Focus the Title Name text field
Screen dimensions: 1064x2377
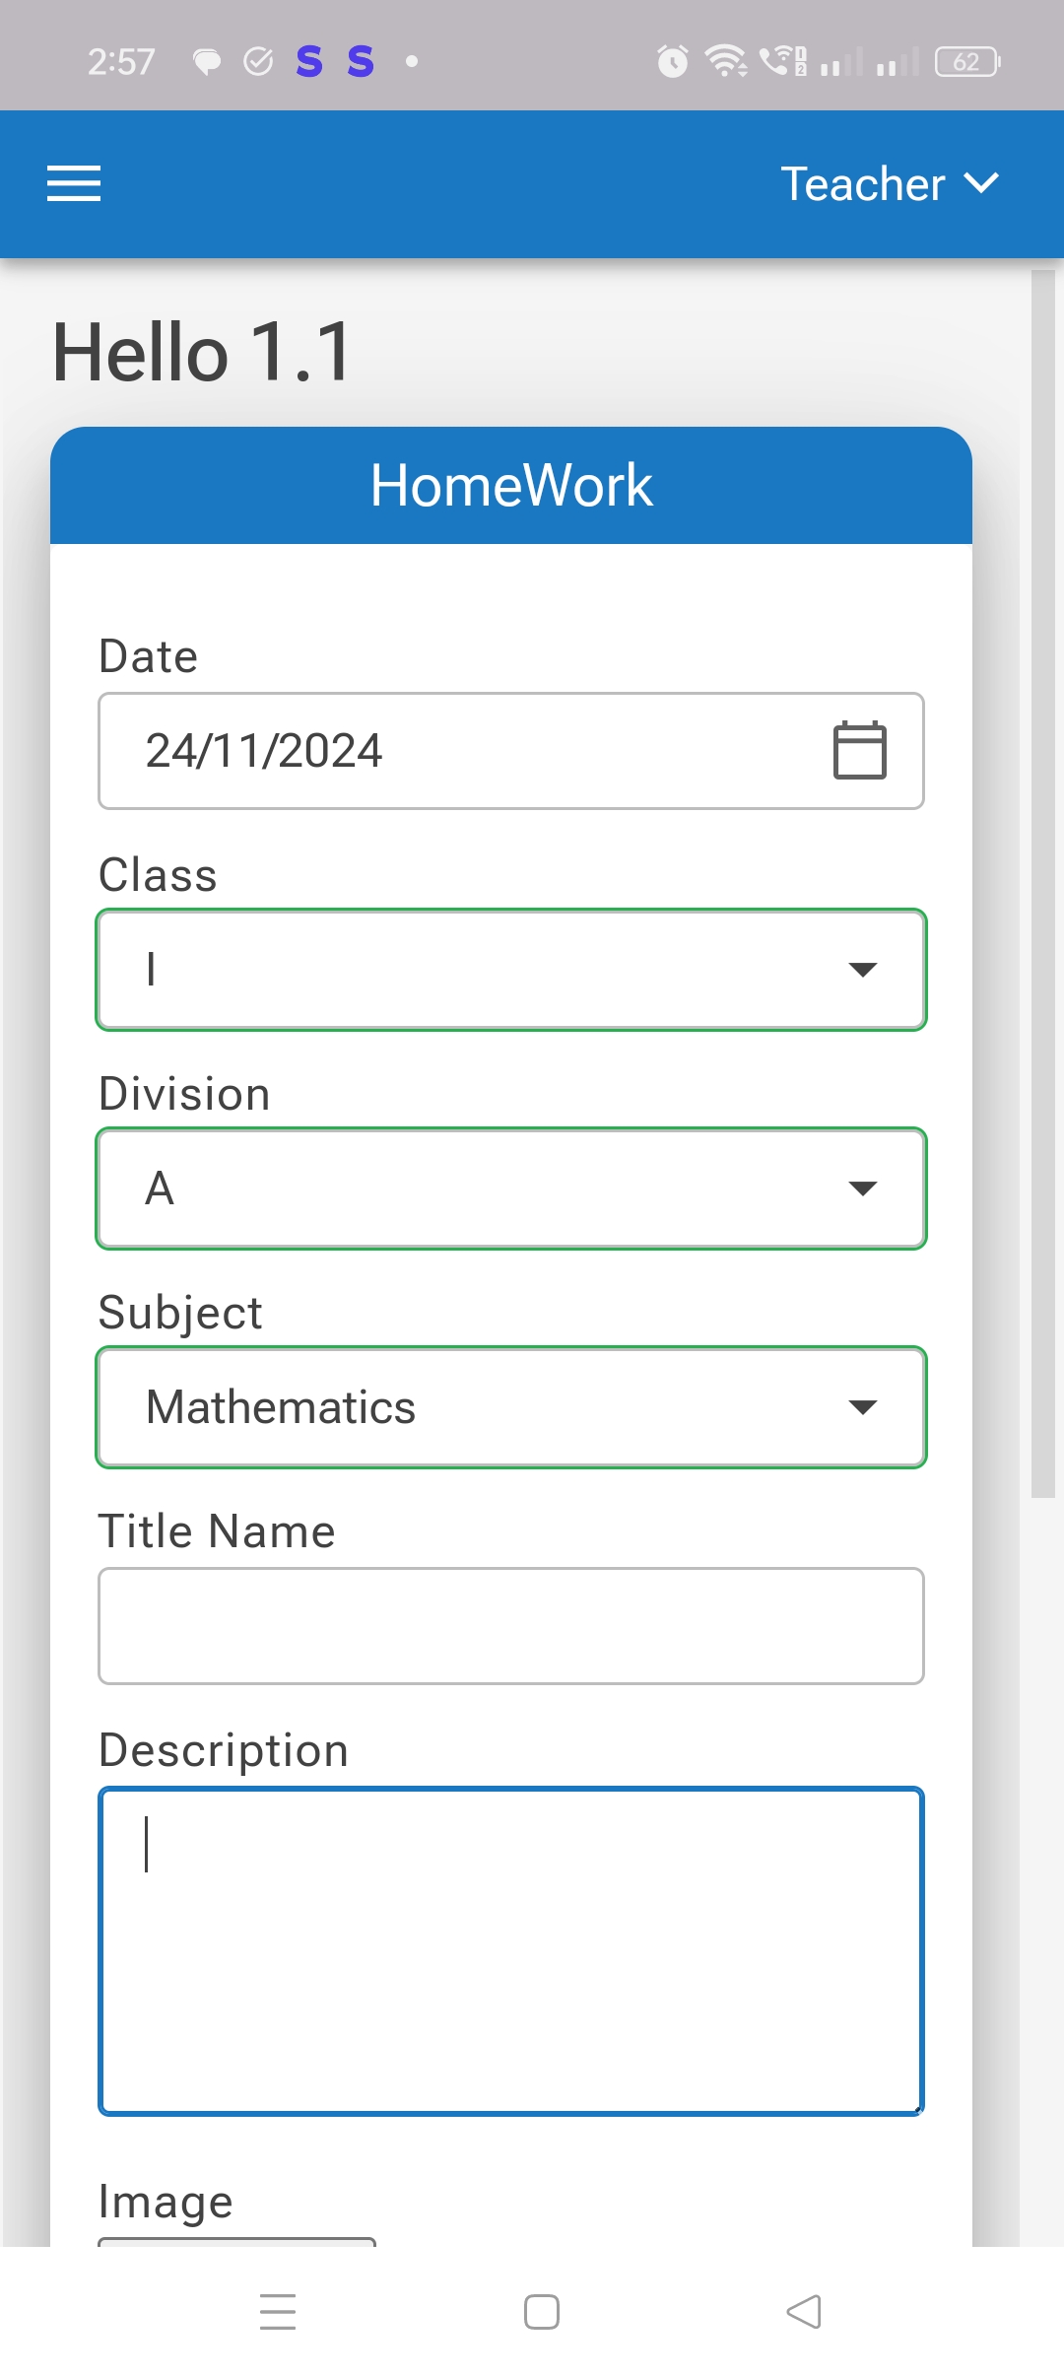click(x=511, y=1626)
